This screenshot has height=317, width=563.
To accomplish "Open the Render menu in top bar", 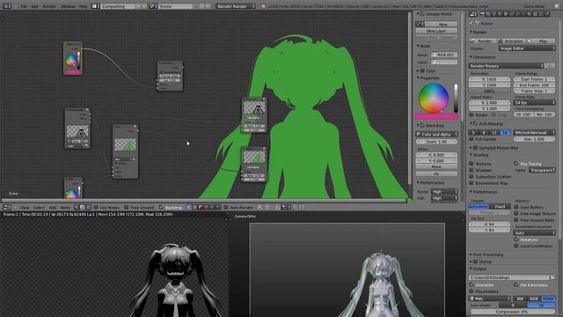I will 49,6.
